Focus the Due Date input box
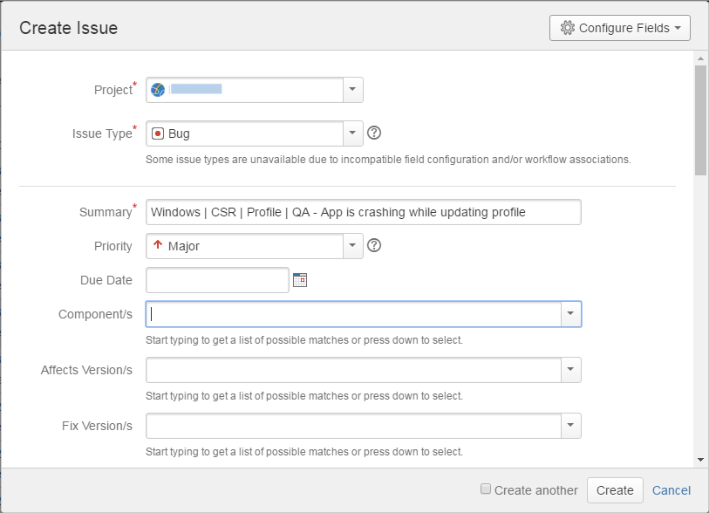The width and height of the screenshot is (709, 513). pos(217,280)
